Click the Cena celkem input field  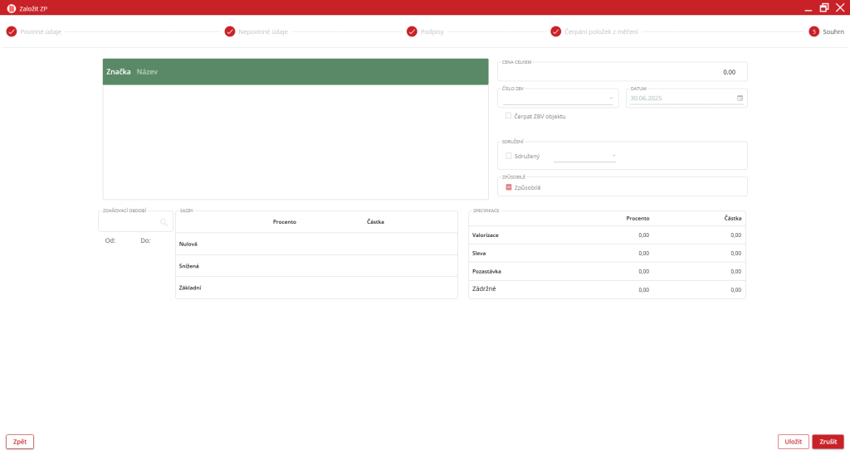[623, 72]
